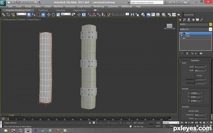Screen dimensions: 213x133
Task: Open the Named Selection Sets dropdown
Action: (120, 14)
